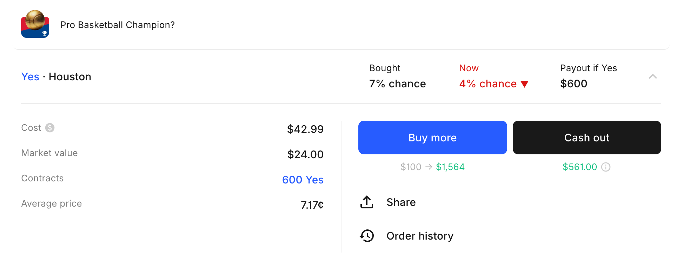
Task: Open Order history
Action: click(420, 236)
